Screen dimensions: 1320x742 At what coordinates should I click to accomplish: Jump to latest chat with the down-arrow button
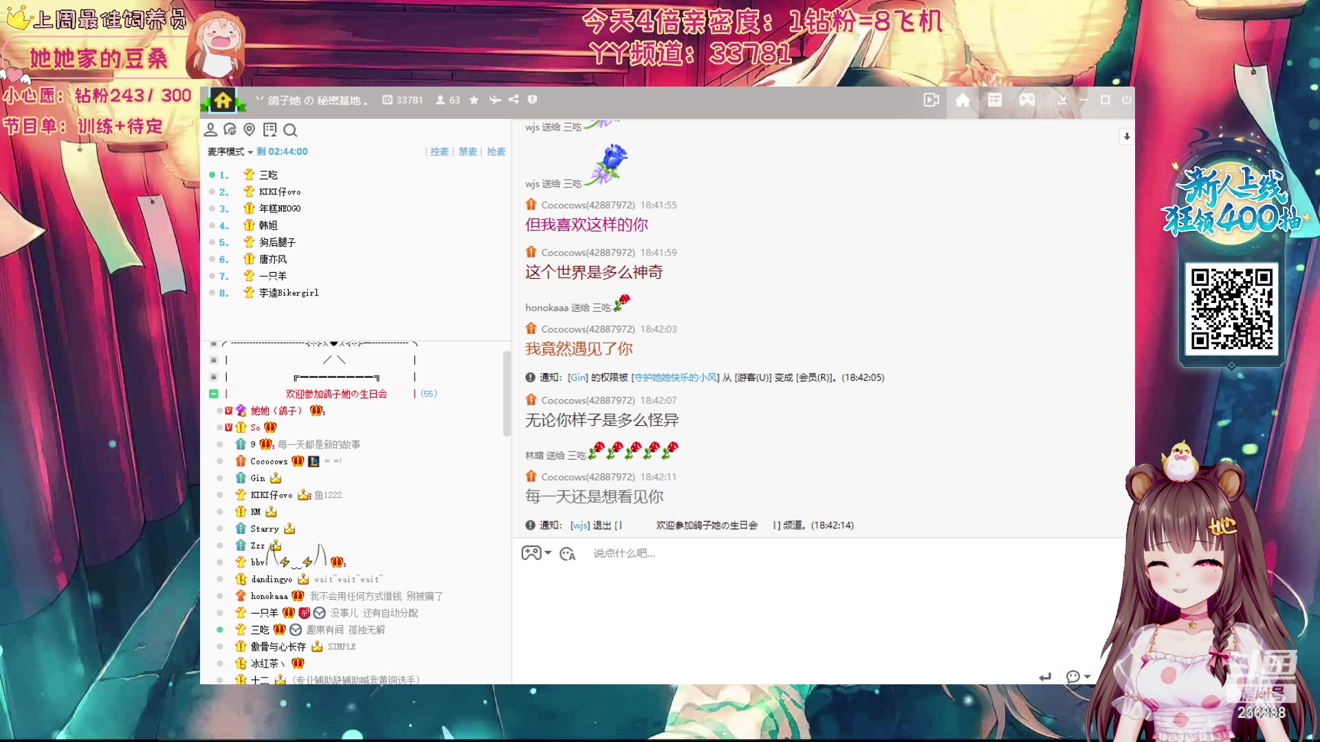point(1126,137)
